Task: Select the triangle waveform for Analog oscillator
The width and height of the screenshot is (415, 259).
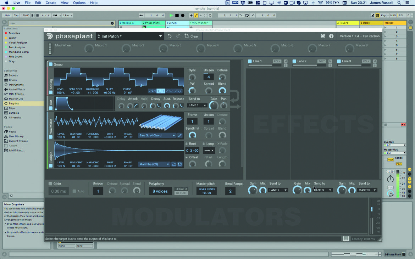Action: [x=170, y=91]
